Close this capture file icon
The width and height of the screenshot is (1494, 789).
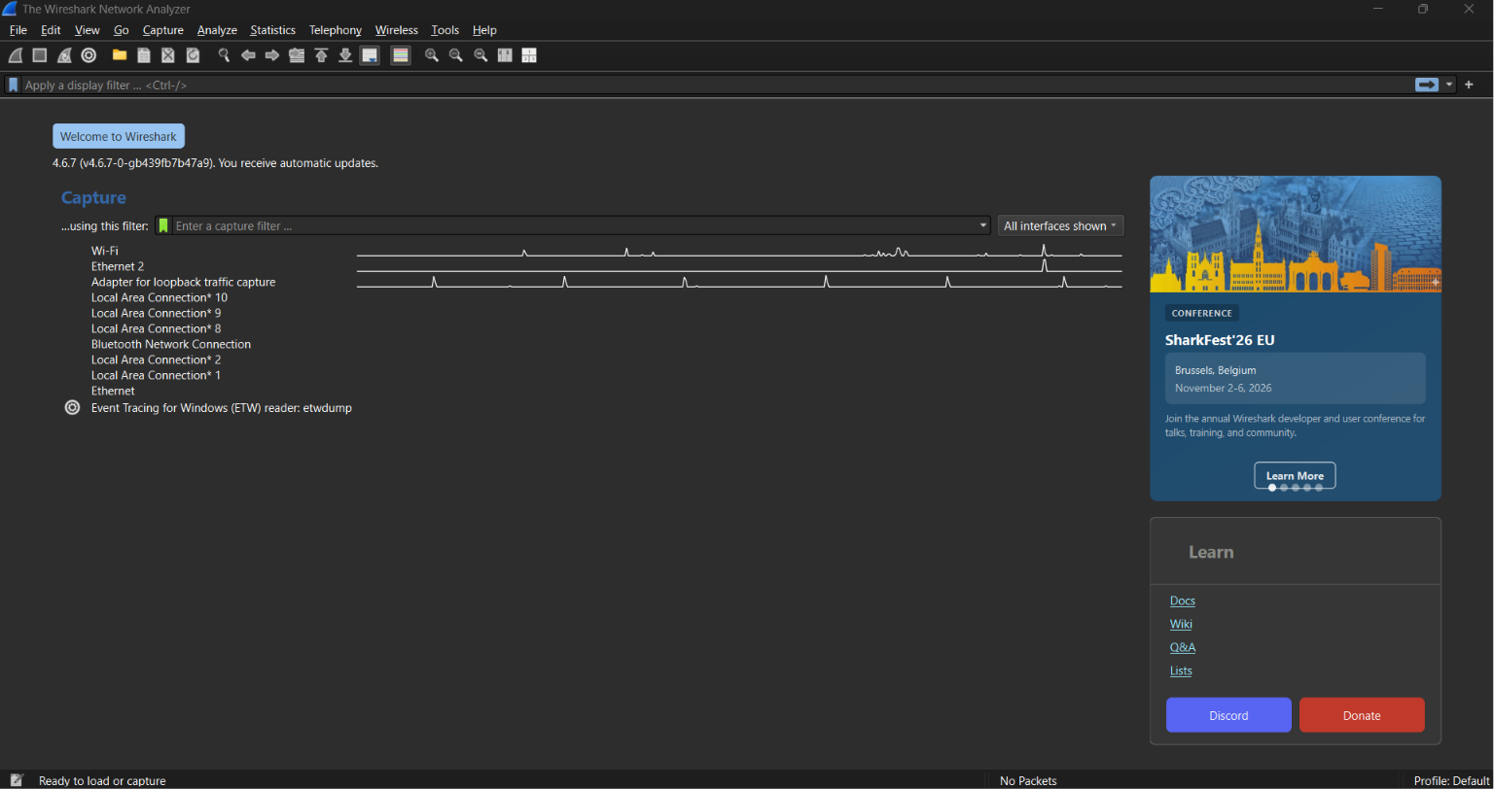(x=168, y=55)
